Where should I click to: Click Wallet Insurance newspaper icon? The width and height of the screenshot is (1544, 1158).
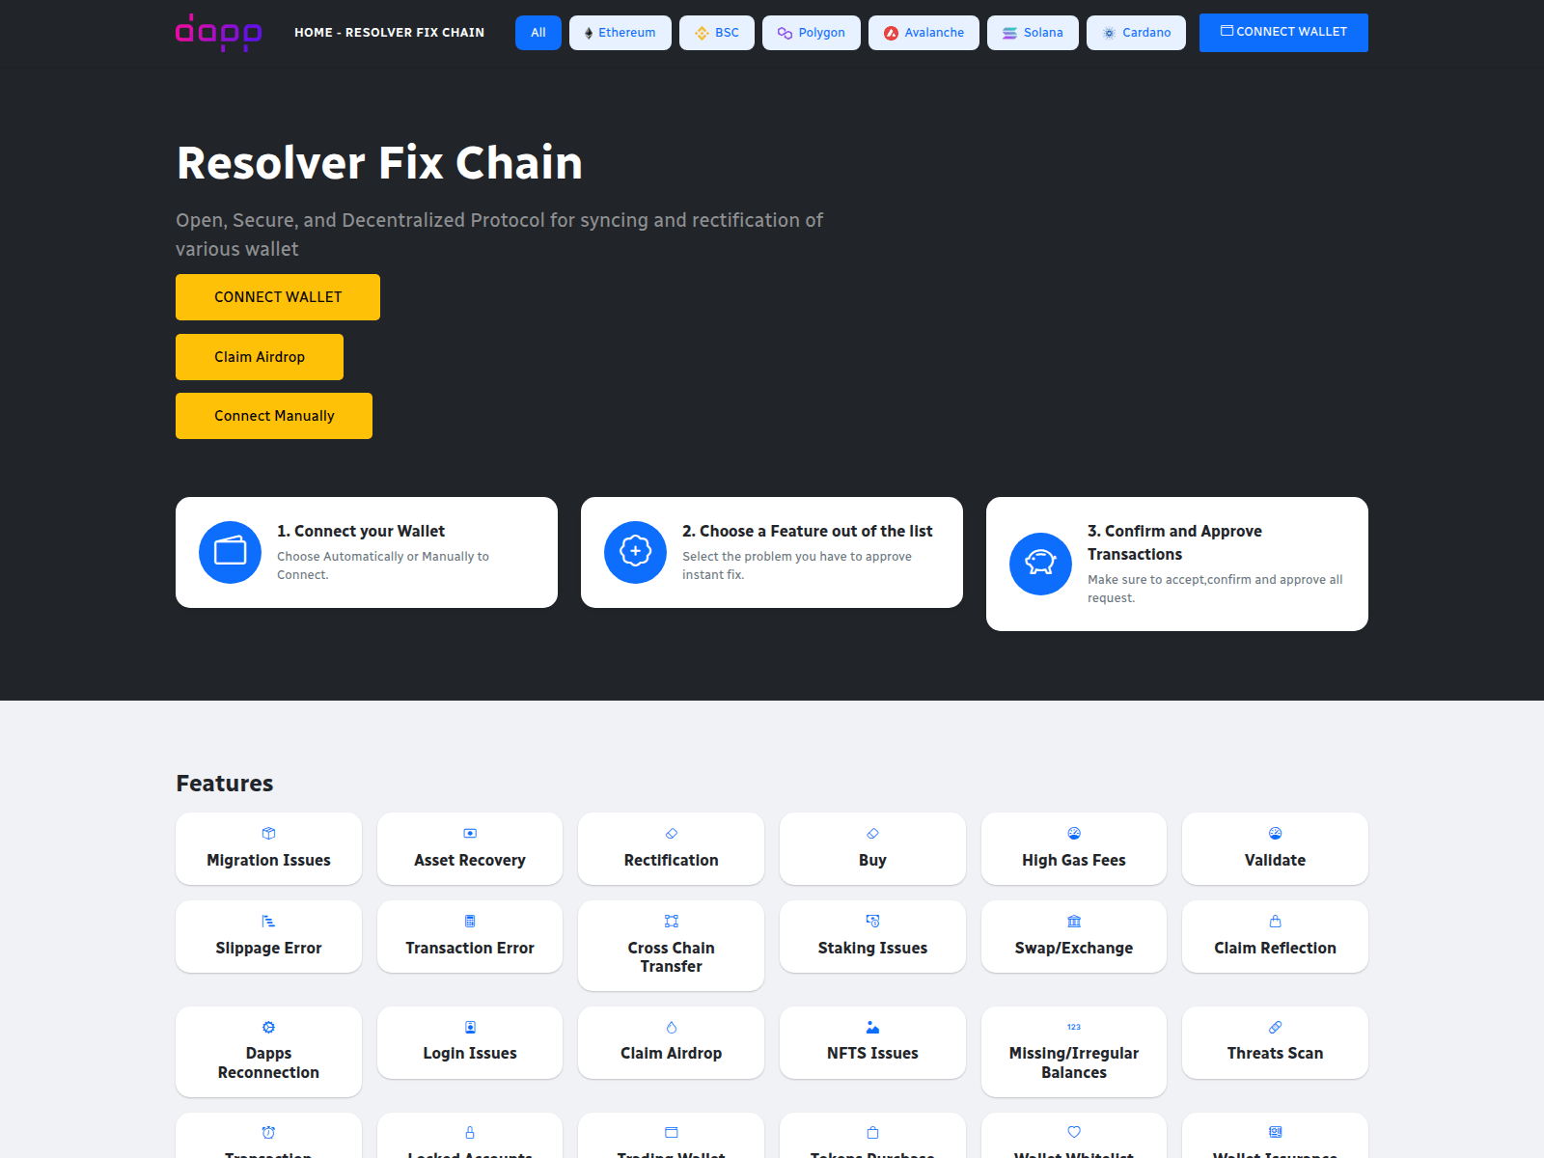[x=1275, y=1133]
